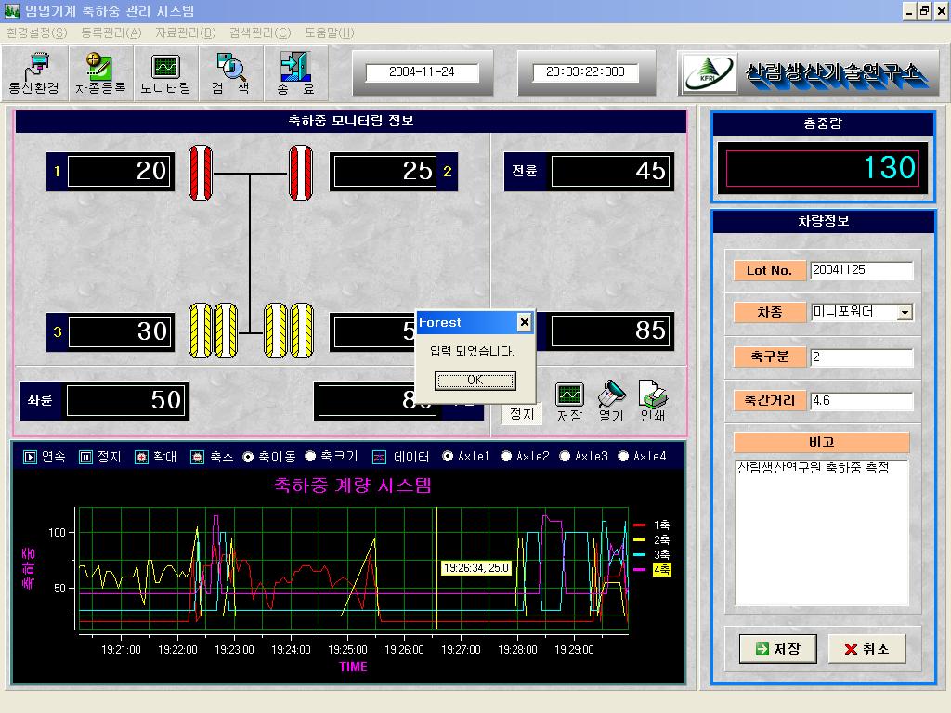Launch the 모니터링 monitoring tool
This screenshot has height=713, width=951.
tap(165, 72)
